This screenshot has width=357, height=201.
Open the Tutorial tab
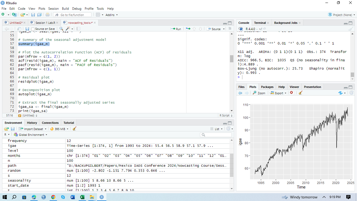tap(69, 123)
